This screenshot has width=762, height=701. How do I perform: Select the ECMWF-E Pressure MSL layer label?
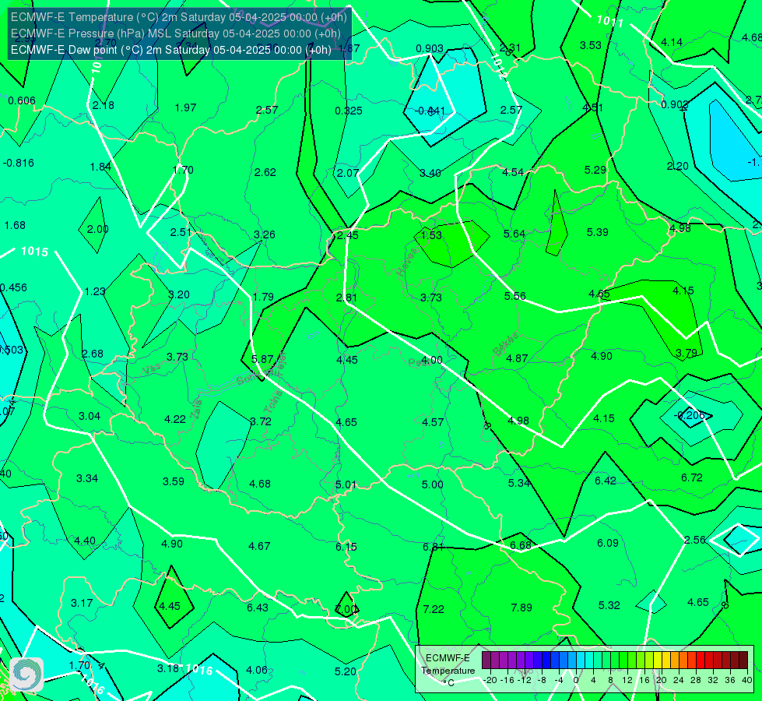176,33
